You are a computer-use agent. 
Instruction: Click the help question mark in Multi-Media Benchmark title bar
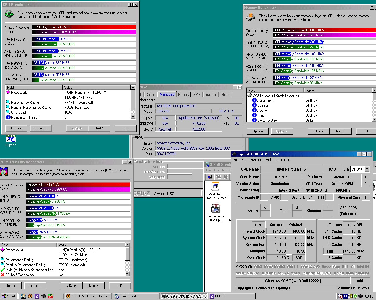[x=125, y=162]
